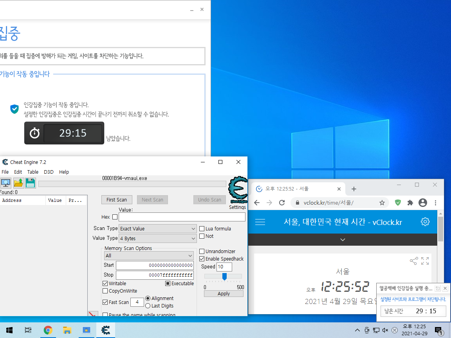Image resolution: width=451 pixels, height=338 pixels.
Task: Open Cheat Engine Settings via its logo
Action: [x=238, y=189]
